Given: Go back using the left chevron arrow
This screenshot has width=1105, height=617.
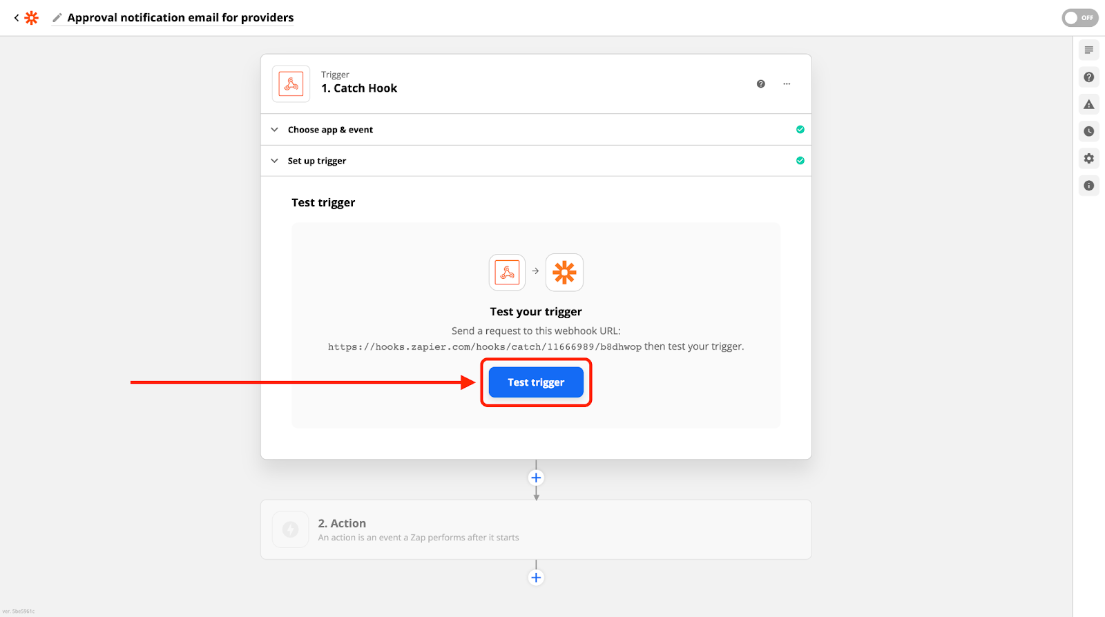Looking at the screenshot, I should point(17,18).
